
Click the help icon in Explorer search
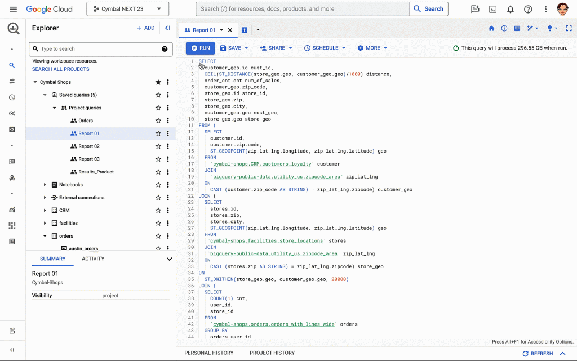pyautogui.click(x=165, y=49)
